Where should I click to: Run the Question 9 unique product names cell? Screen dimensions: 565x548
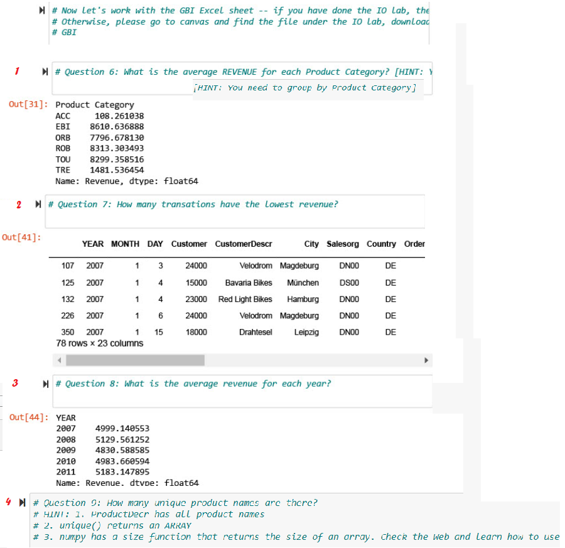pos(21,502)
